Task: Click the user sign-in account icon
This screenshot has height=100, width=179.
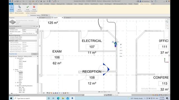Action: point(140,1)
